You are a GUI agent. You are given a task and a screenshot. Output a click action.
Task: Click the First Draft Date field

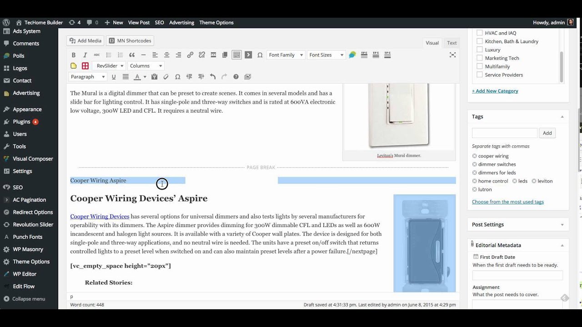[517, 275]
